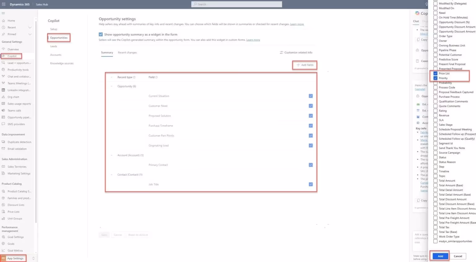
Task: Click the Productivity tools icon
Action: (x=3, y=70)
